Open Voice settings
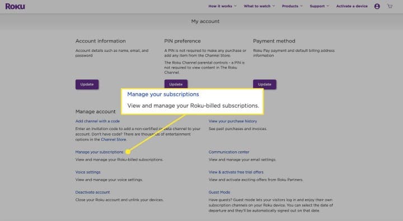Image resolution: width=403 pixels, height=221 pixels. click(x=88, y=172)
